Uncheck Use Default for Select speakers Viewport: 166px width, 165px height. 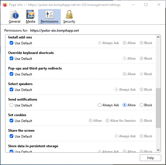[11, 90]
